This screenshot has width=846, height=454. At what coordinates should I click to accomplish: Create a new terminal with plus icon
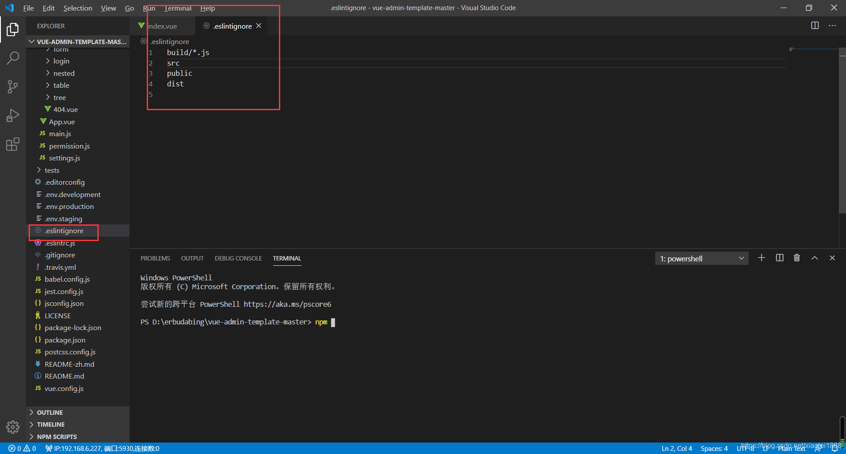(x=761, y=258)
